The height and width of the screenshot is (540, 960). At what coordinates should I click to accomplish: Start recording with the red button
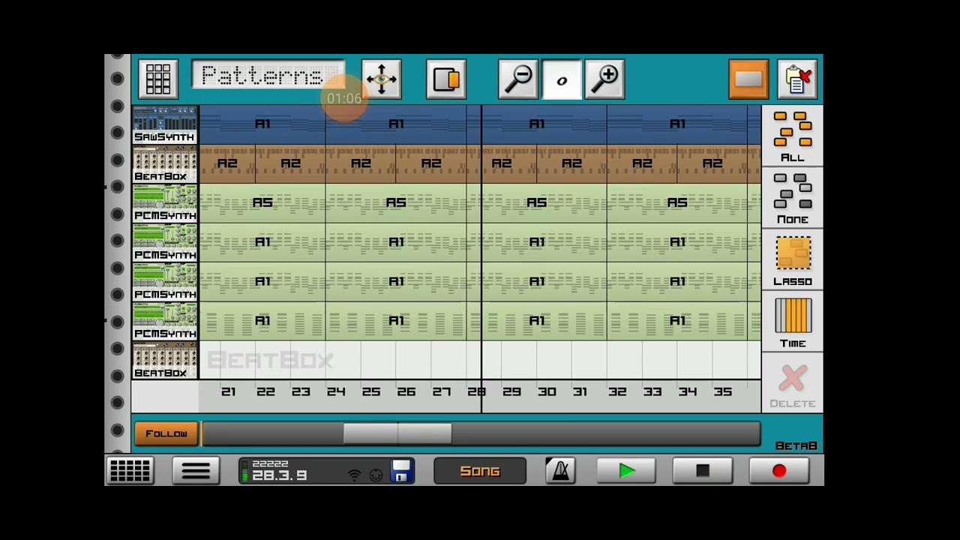779,471
